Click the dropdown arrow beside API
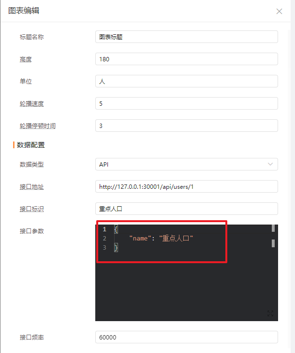The width and height of the screenshot is (295, 353). (x=270, y=164)
